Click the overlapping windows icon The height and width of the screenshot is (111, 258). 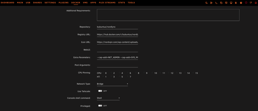pyautogui.click(x=221, y=3)
